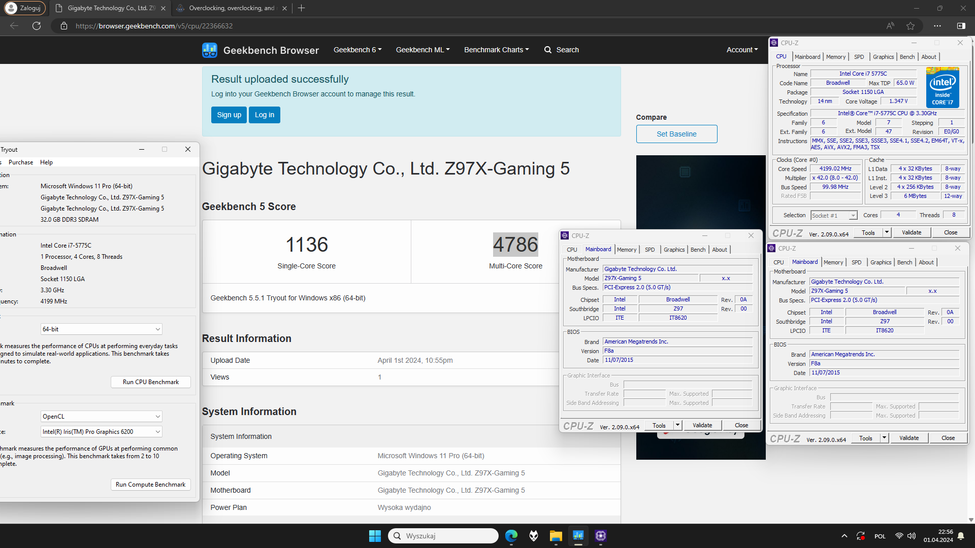Click the browser back arrow
Screen dimensions: 975x548
coord(14,26)
